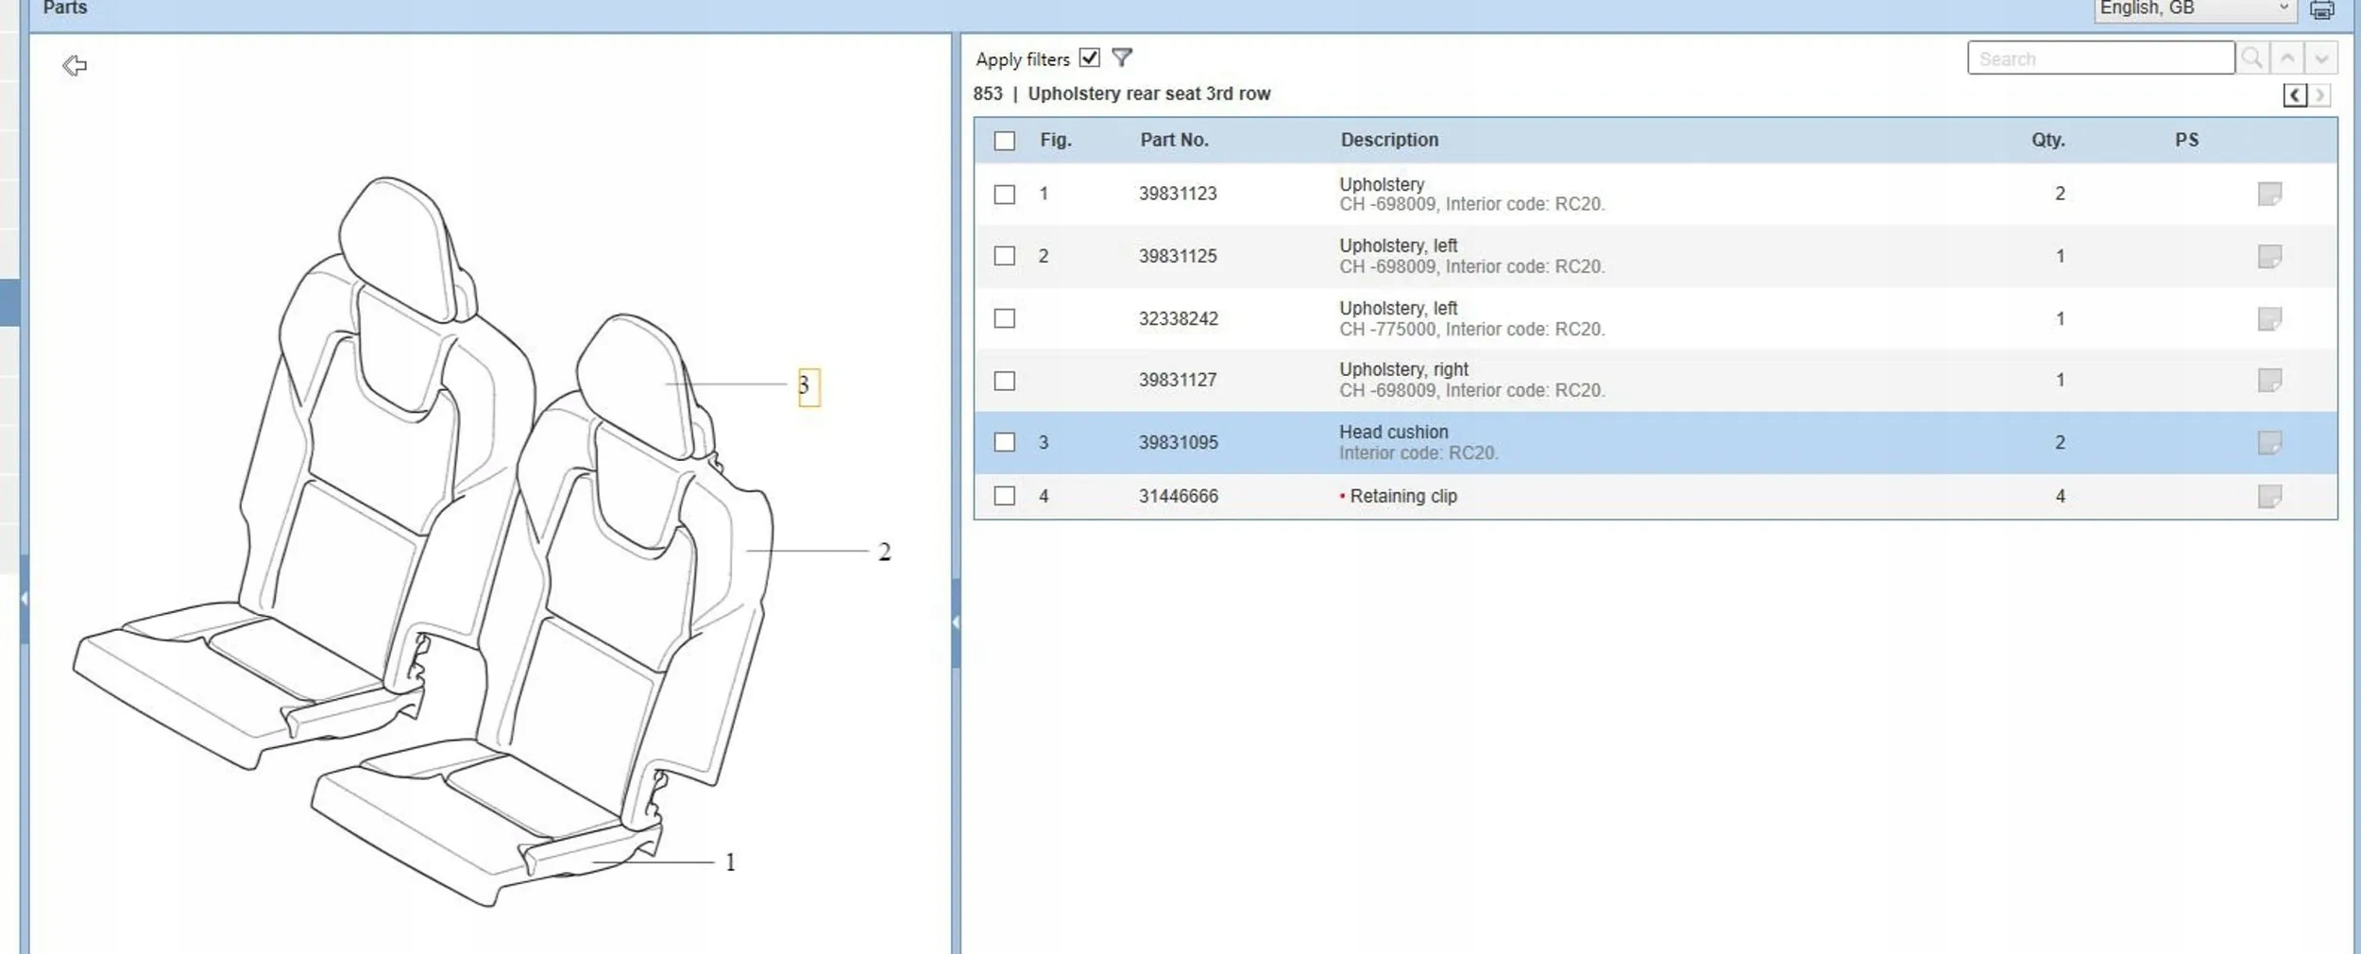Viewport: 2361px width, 954px height.
Task: Sort by Part No. column header
Action: 1174,140
